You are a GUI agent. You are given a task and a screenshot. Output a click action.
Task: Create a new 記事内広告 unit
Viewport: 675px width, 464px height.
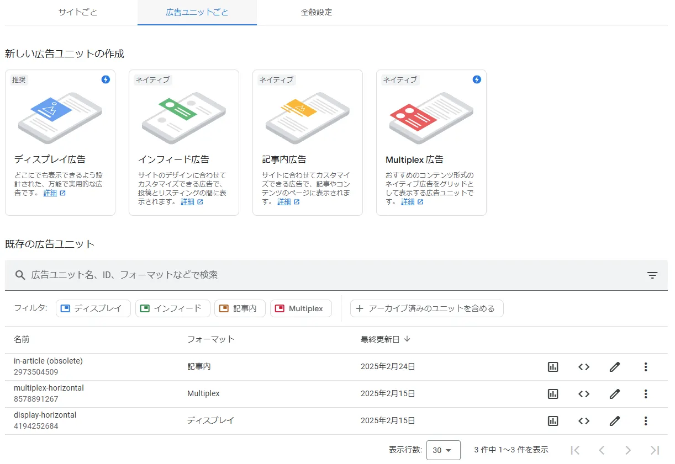pyautogui.click(x=308, y=142)
